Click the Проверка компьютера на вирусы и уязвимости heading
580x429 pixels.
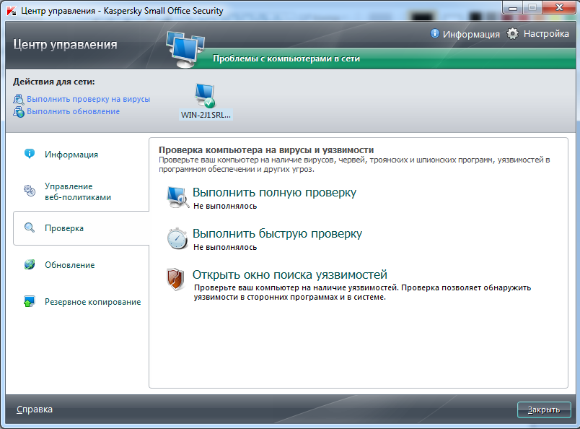tap(266, 150)
